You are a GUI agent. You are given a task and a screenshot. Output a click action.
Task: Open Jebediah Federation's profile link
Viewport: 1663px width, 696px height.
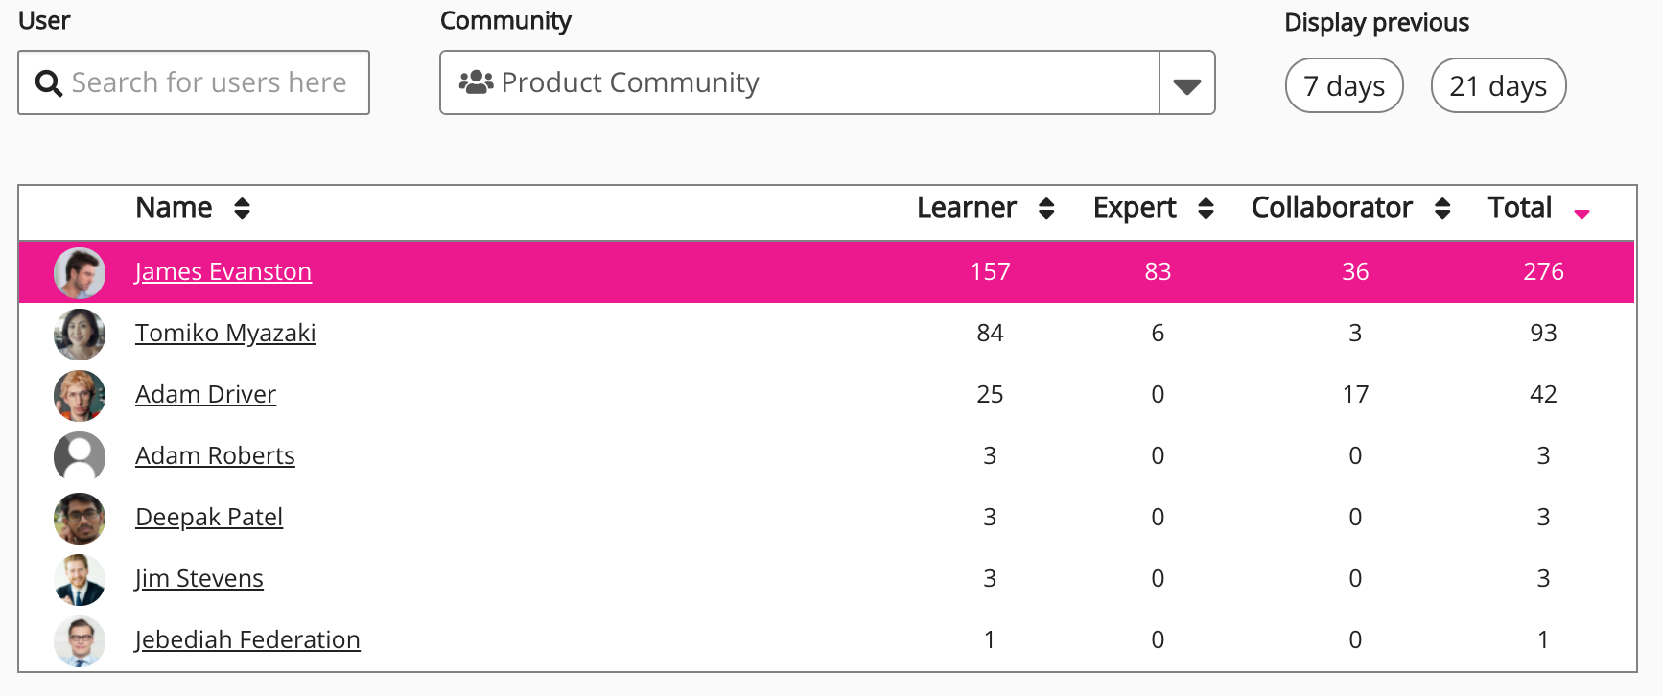(247, 639)
